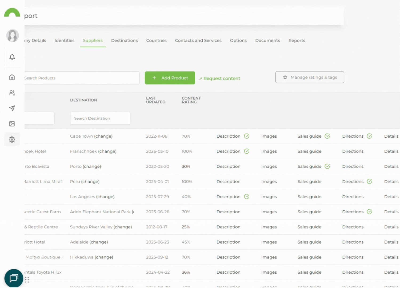The width and height of the screenshot is (400, 288).
Task: Click the paper plane send icon
Action: point(12,108)
